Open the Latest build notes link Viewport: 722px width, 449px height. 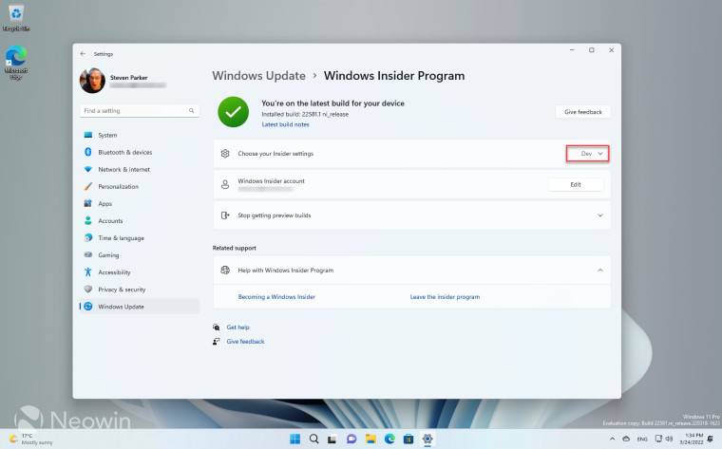click(x=285, y=125)
